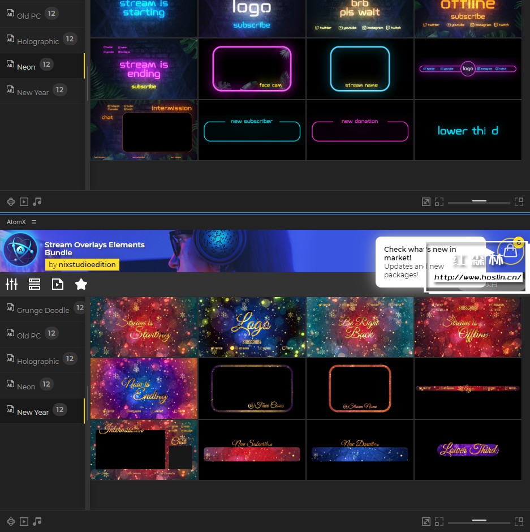Select neon 'new donation' alert thumbnail
This screenshot has height=532, width=530.
tap(360, 130)
